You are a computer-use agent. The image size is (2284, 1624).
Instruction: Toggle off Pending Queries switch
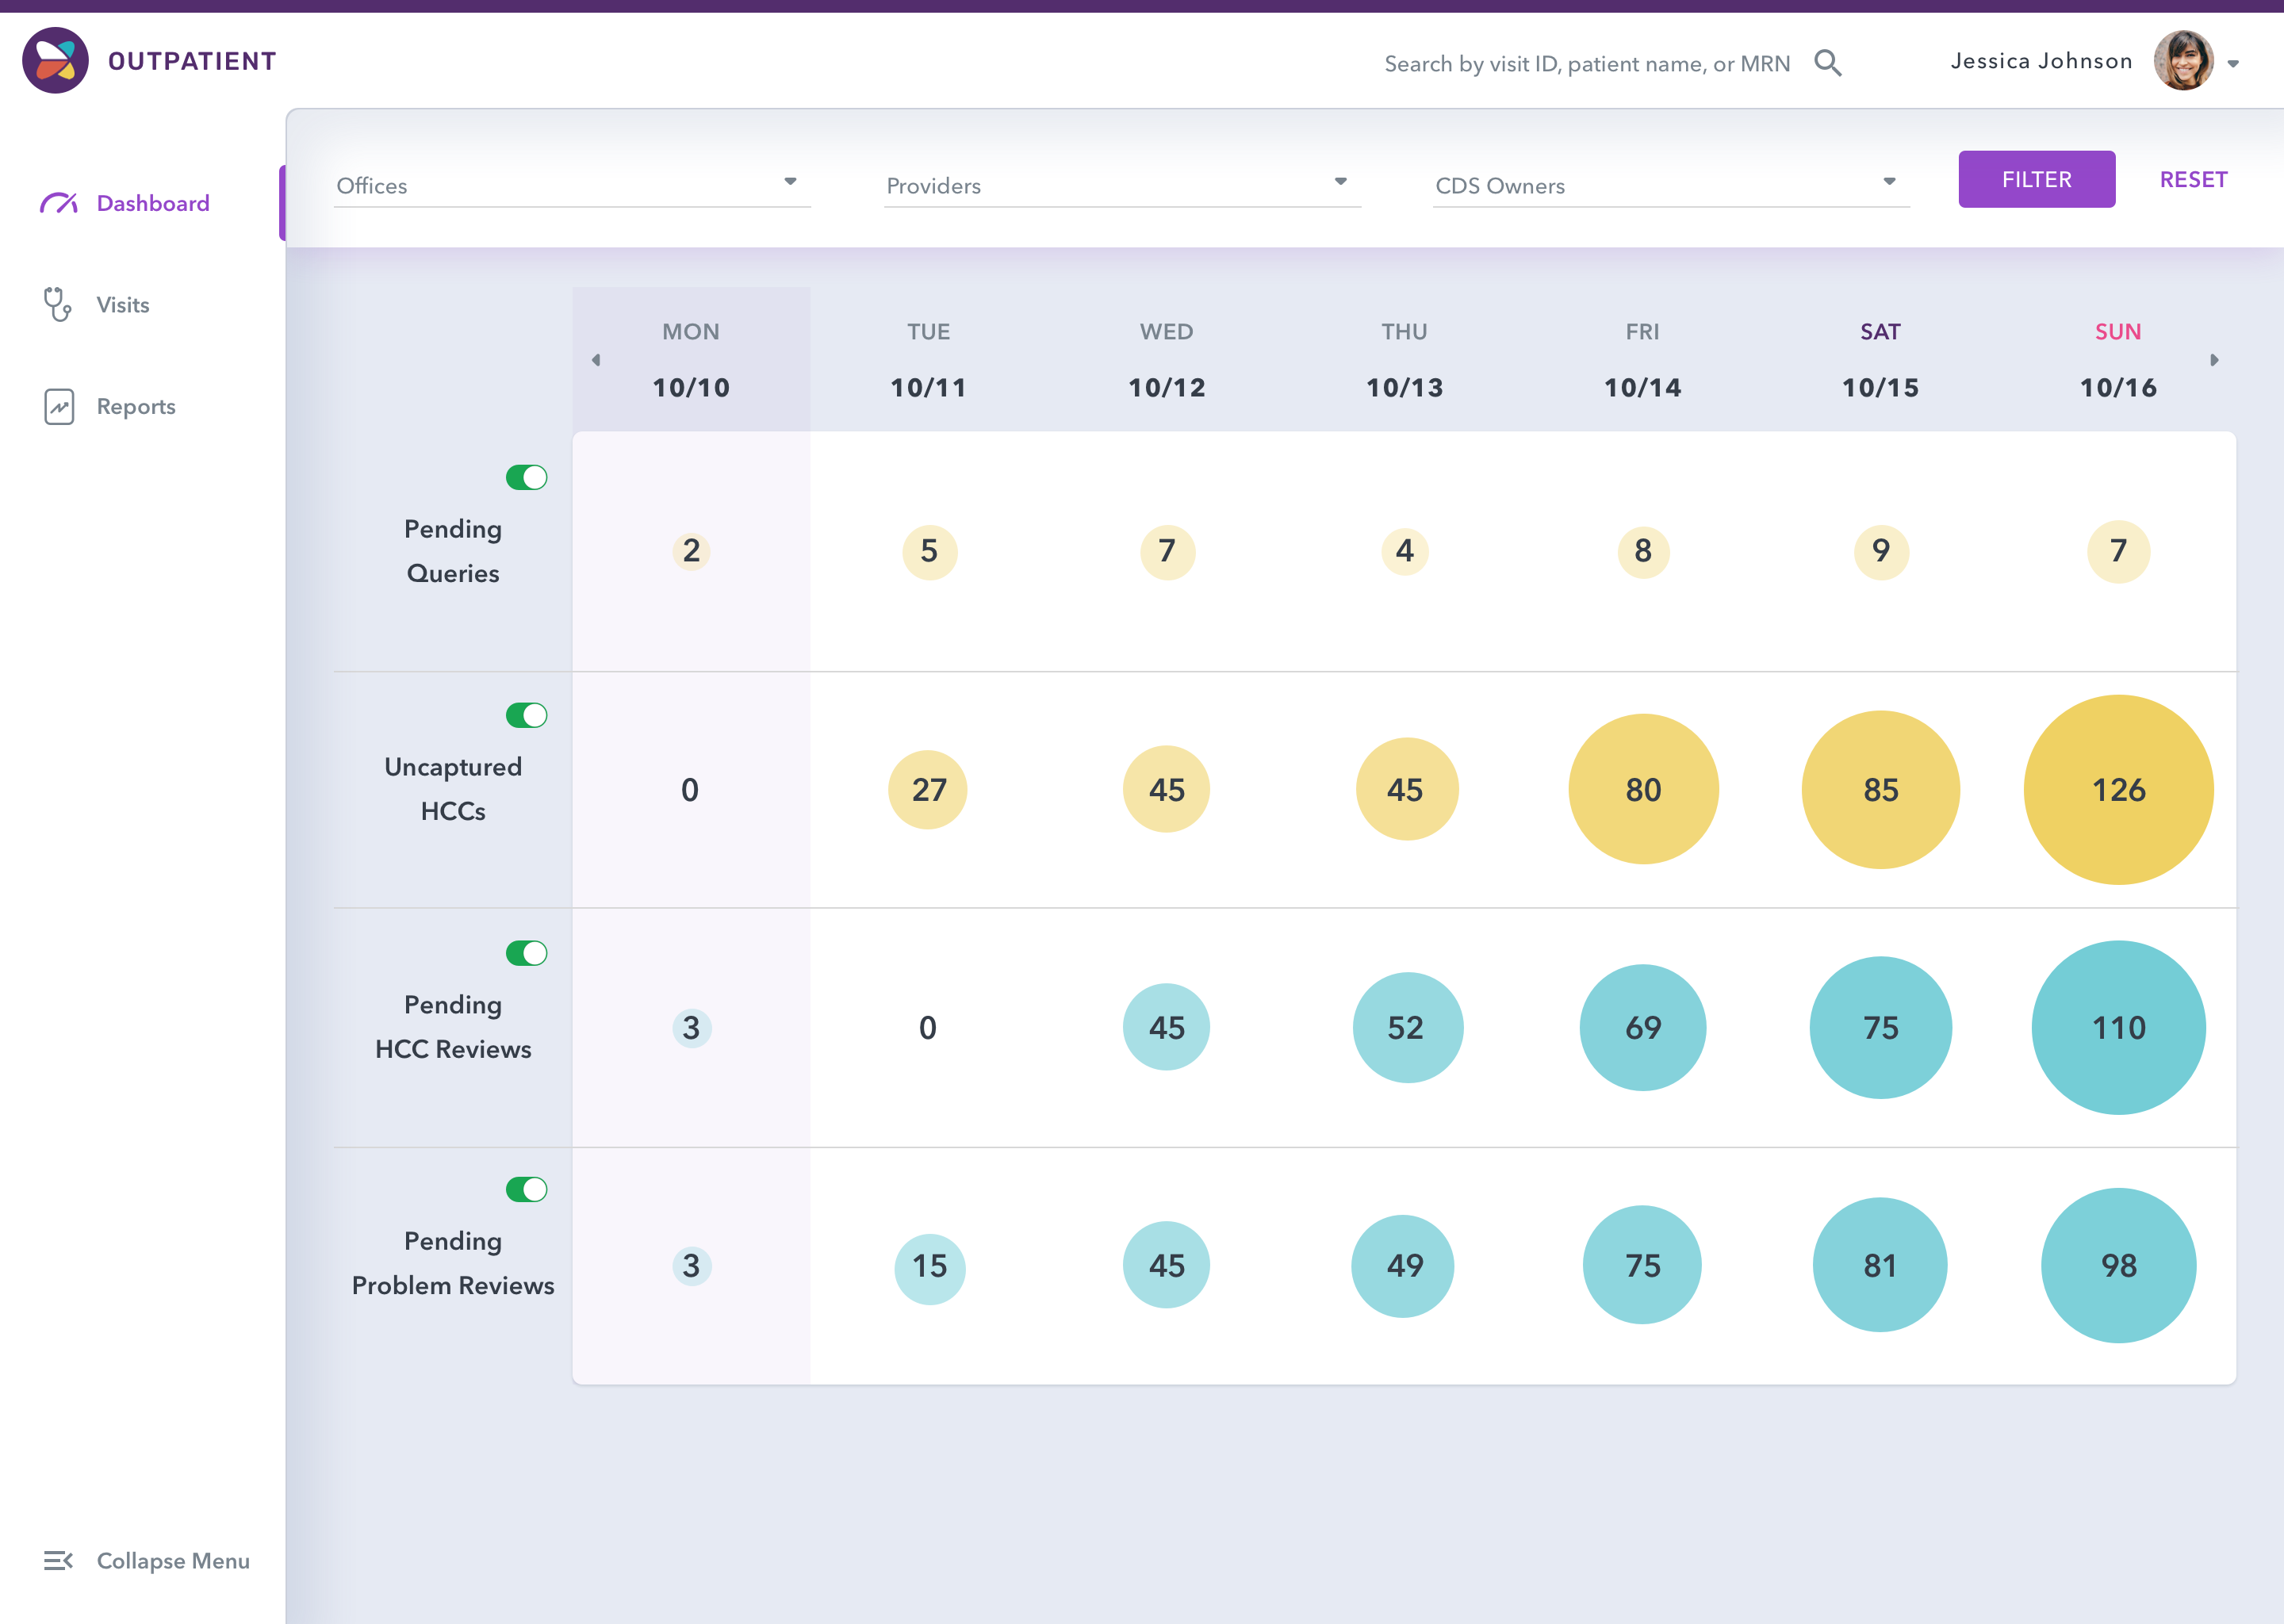coord(526,478)
